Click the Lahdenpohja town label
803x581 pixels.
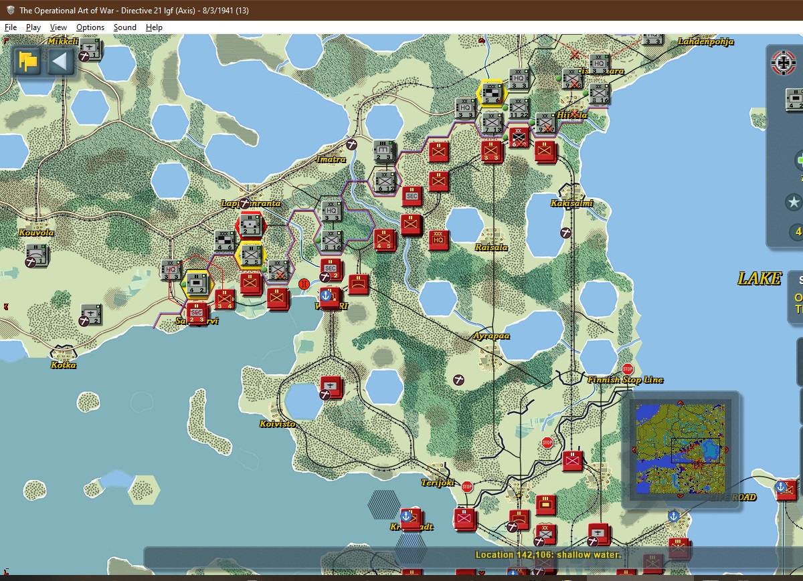[706, 41]
